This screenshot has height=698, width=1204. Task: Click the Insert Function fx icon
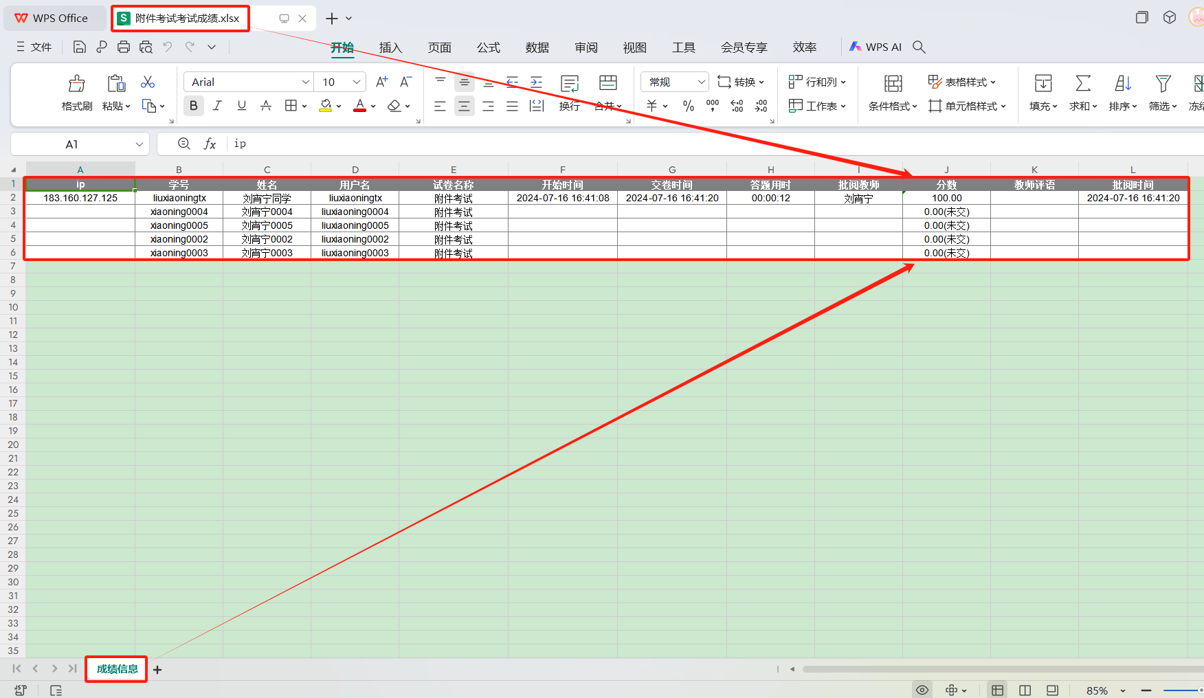click(x=210, y=144)
